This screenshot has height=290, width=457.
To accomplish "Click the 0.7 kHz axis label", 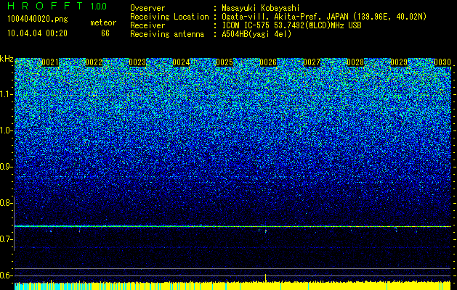I will point(6,239).
